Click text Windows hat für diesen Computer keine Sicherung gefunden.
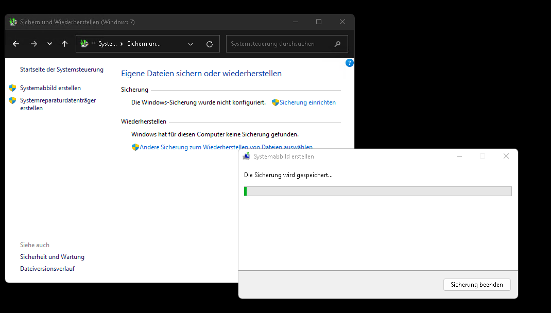The width and height of the screenshot is (551, 313). [x=215, y=134]
